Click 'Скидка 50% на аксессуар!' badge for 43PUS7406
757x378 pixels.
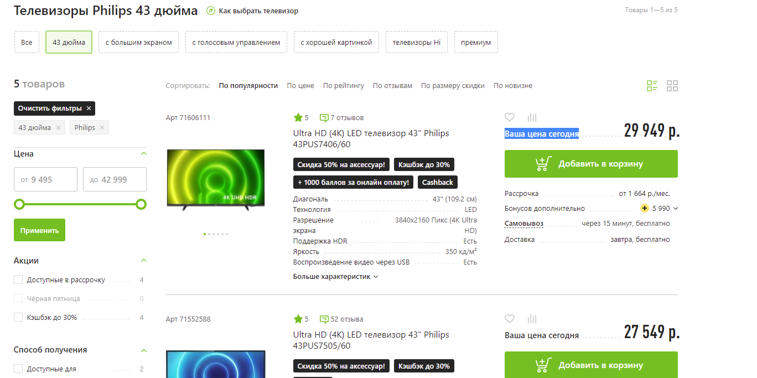tap(341, 165)
